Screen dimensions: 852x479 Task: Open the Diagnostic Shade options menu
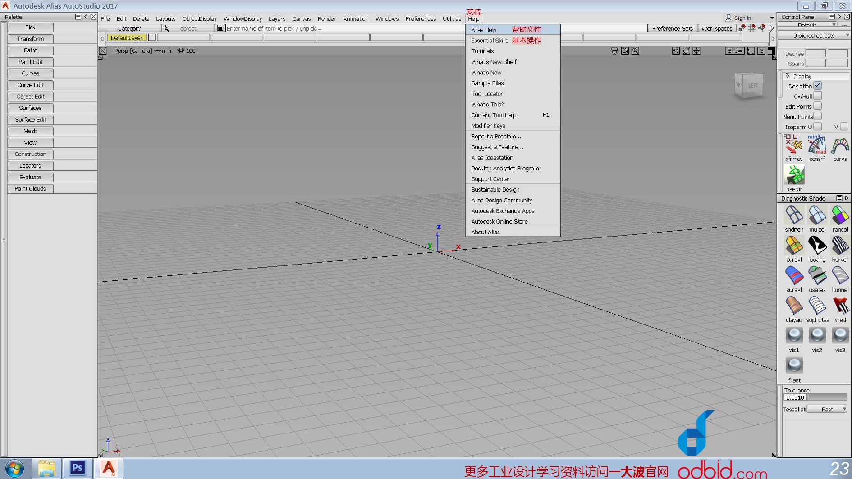[839, 198]
